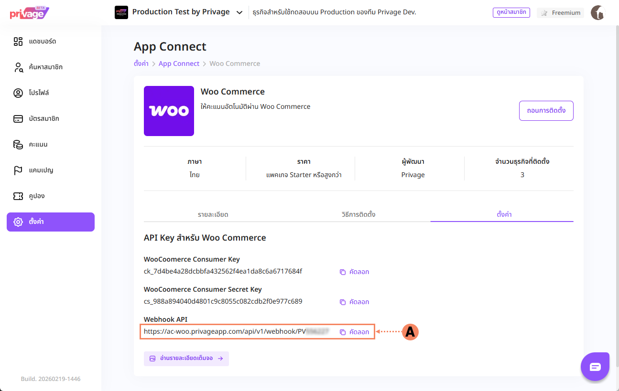Copy the Consumer Secret Key
Screen dimensions: 619x391
click(354, 302)
